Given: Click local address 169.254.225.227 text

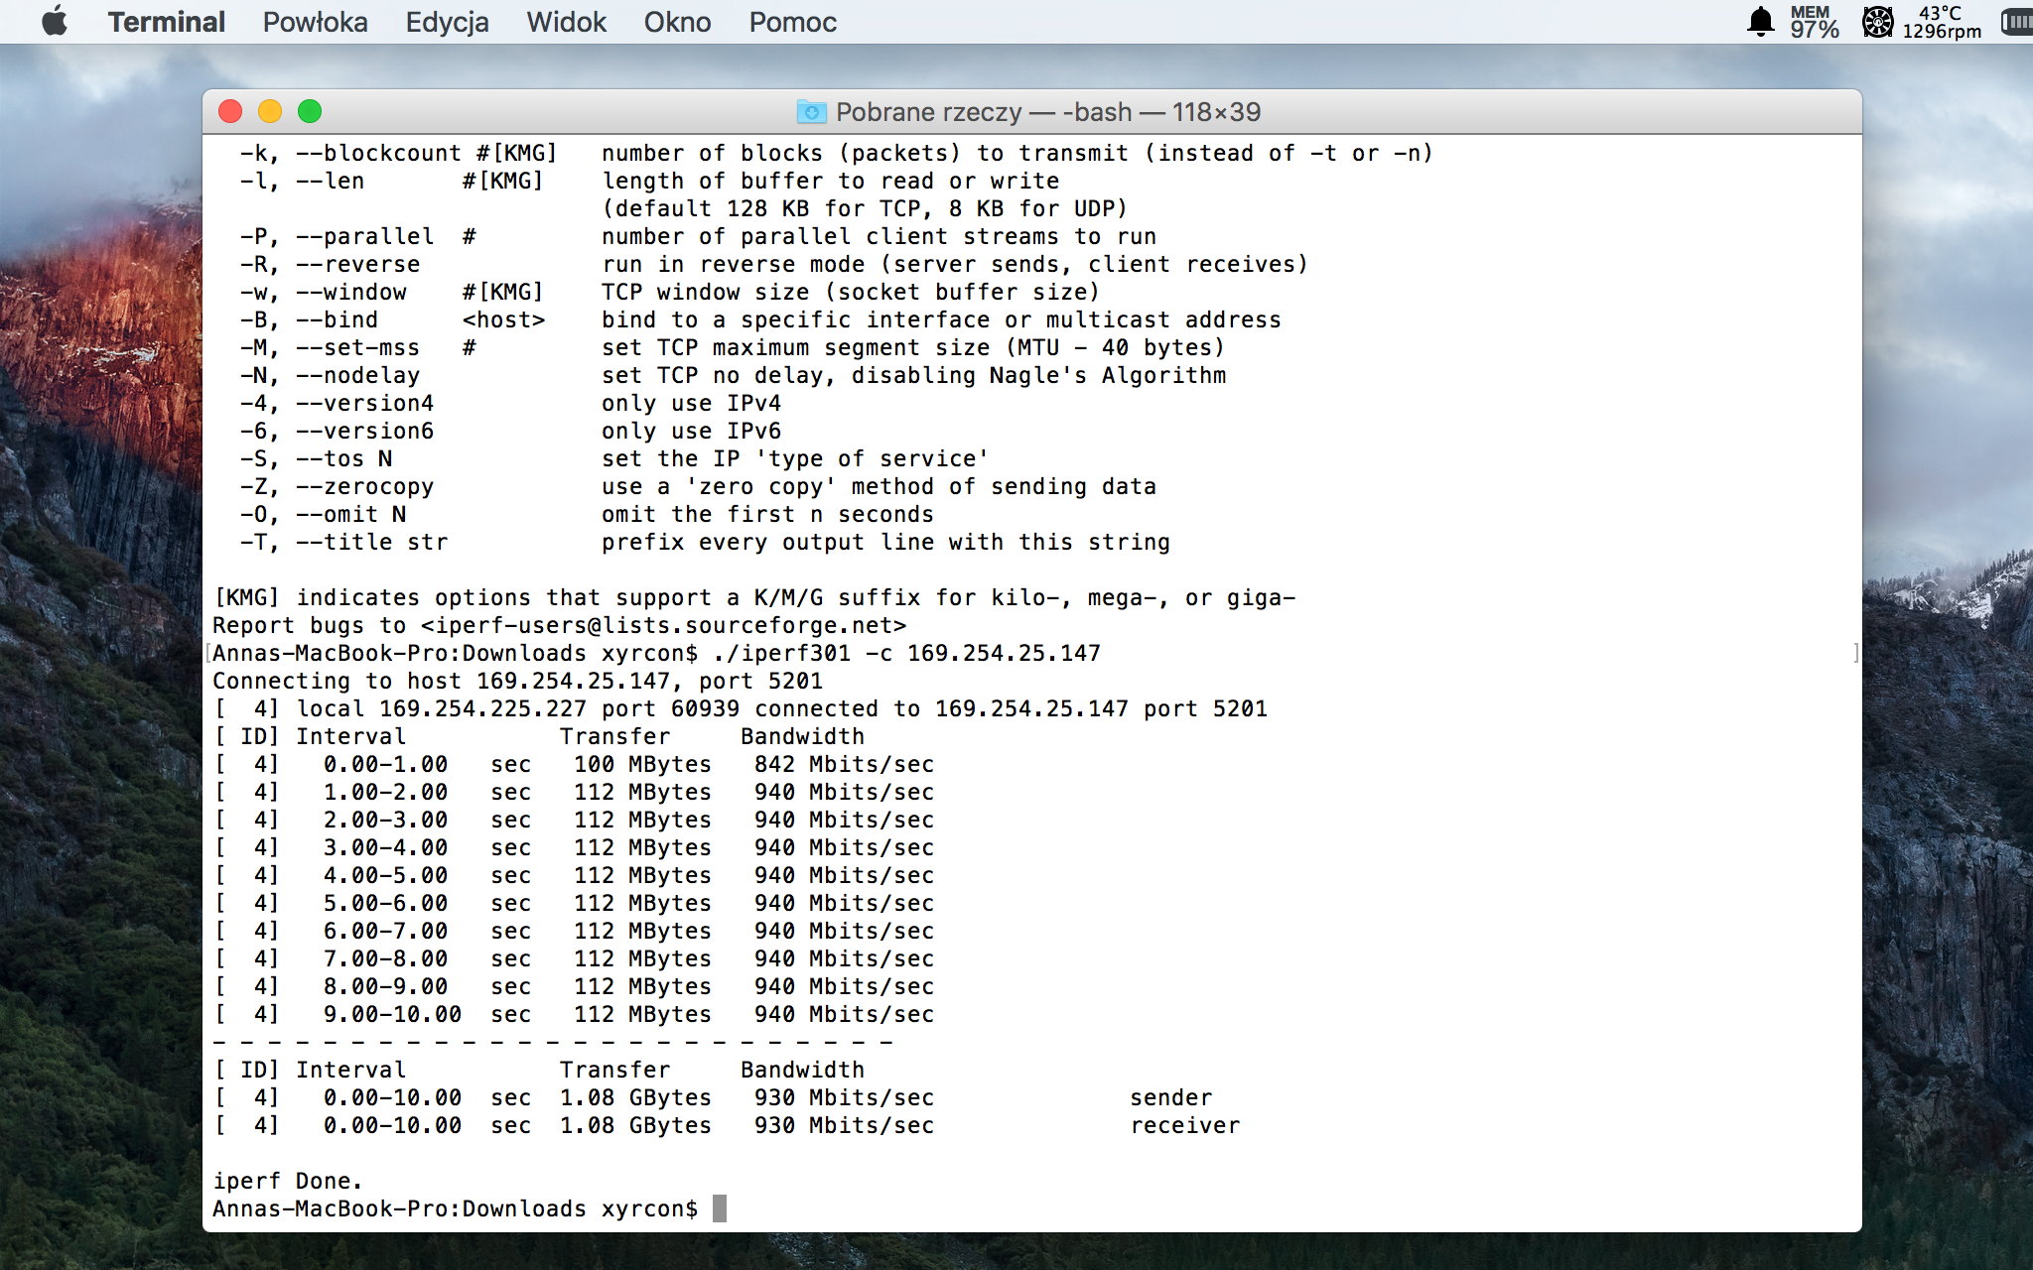Looking at the screenshot, I should [482, 708].
